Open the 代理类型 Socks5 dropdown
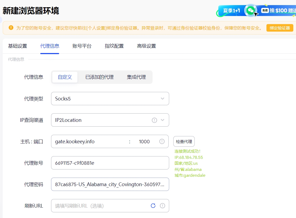Screen dimensions: 296x218 (x=110, y=99)
